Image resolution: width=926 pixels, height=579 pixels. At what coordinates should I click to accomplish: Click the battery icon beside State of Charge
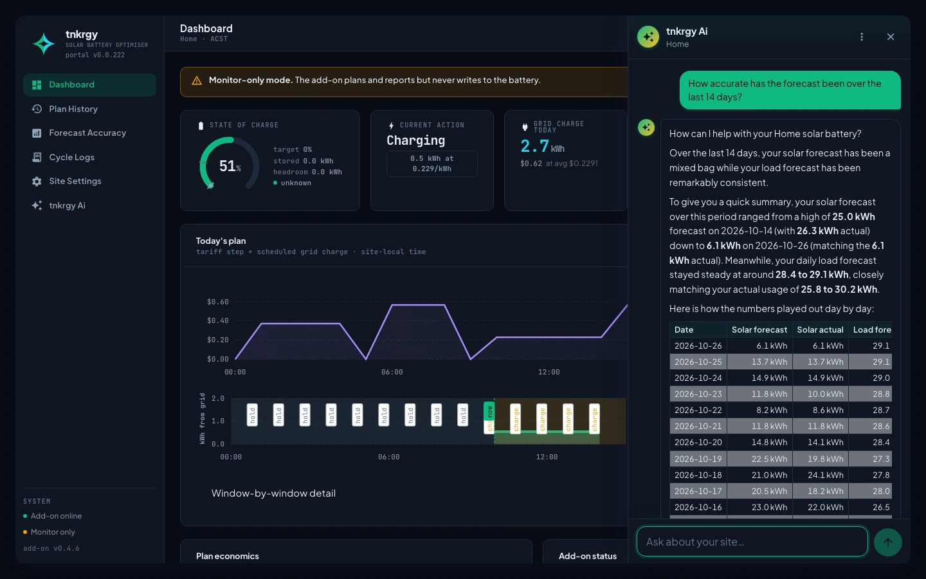[201, 125]
